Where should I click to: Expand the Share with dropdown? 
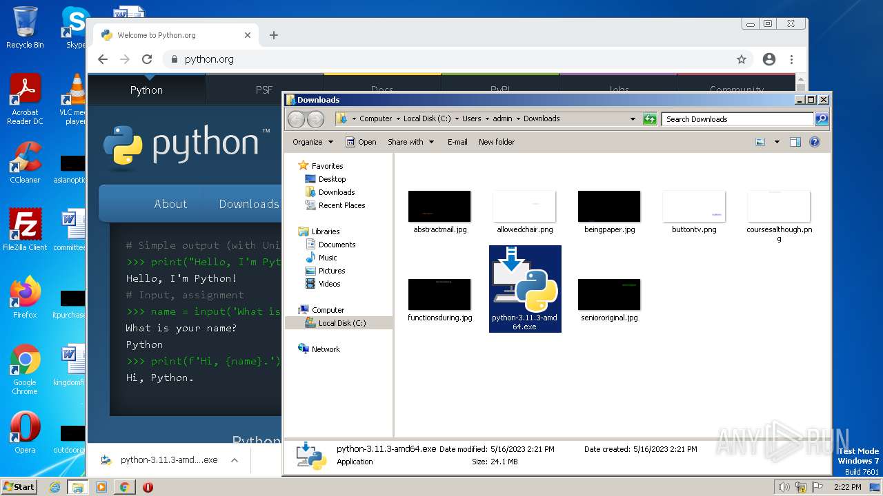[410, 142]
